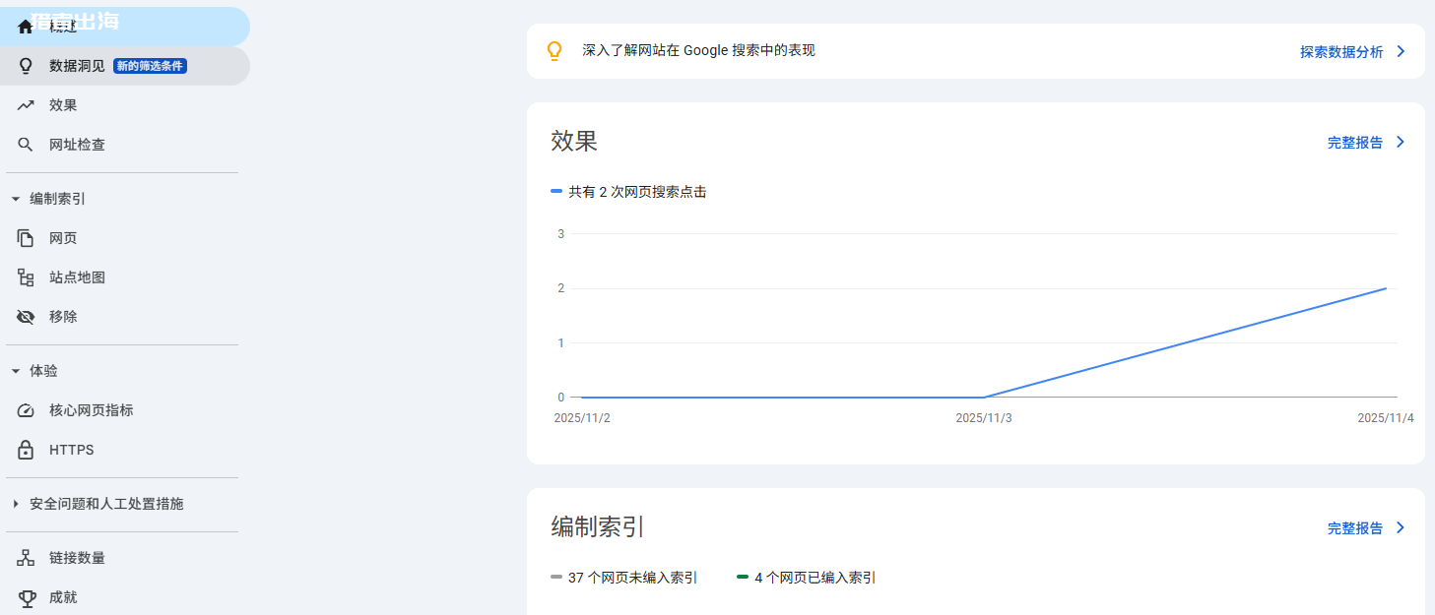Expand 安全问题和人工处置措施 section
Viewport: 1435px width, 615px height.
tap(14, 503)
